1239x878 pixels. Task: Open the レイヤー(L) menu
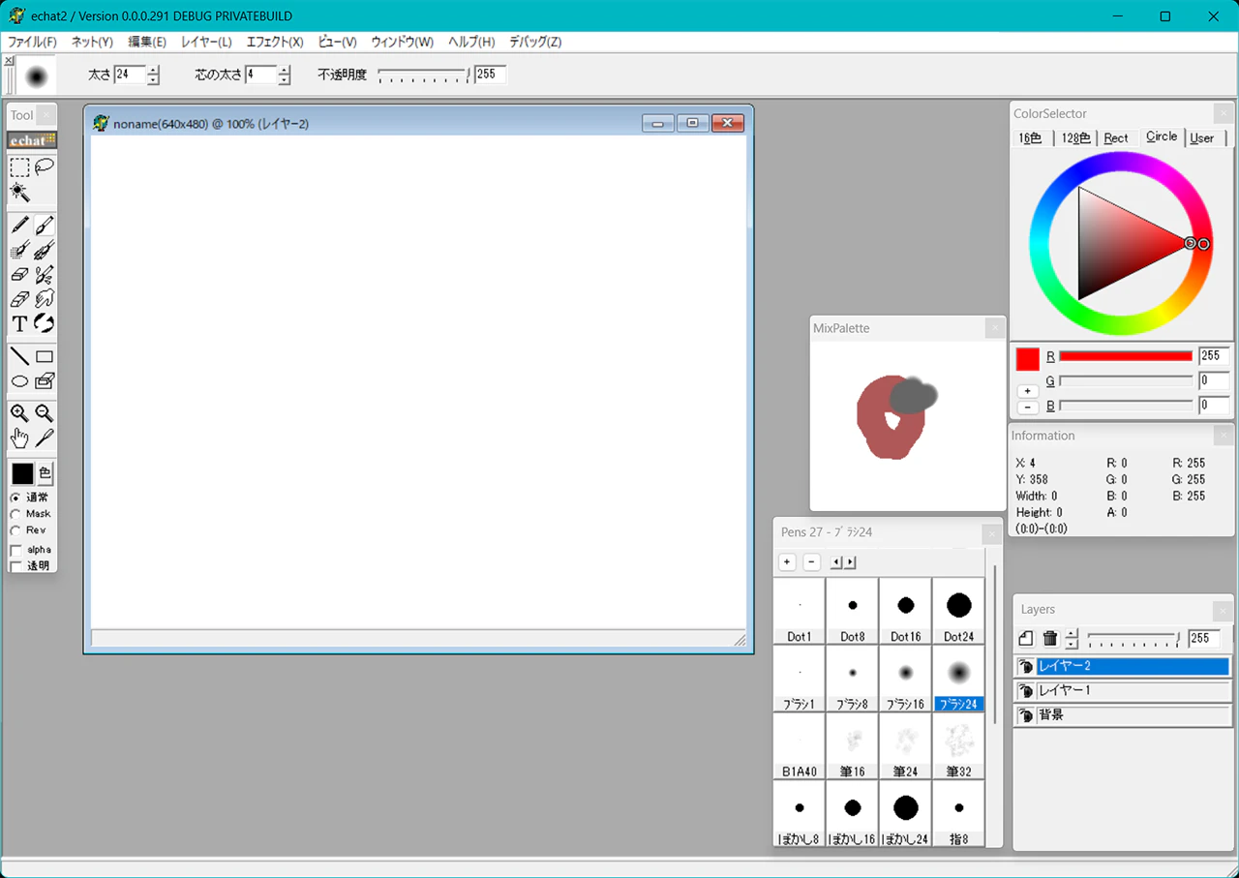point(206,43)
